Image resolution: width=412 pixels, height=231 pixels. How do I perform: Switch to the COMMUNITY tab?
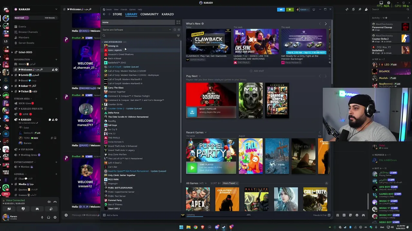pyautogui.click(x=149, y=14)
